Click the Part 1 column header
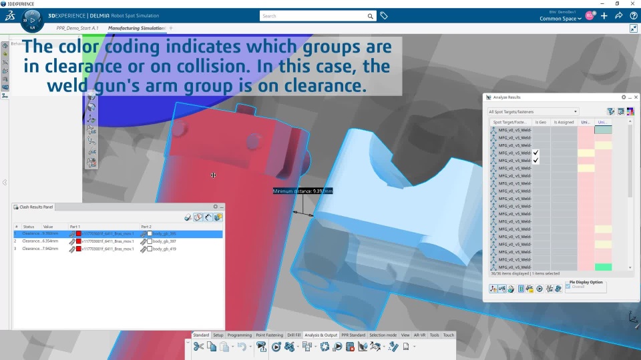Screen dimensions: 641x360 pos(104,227)
